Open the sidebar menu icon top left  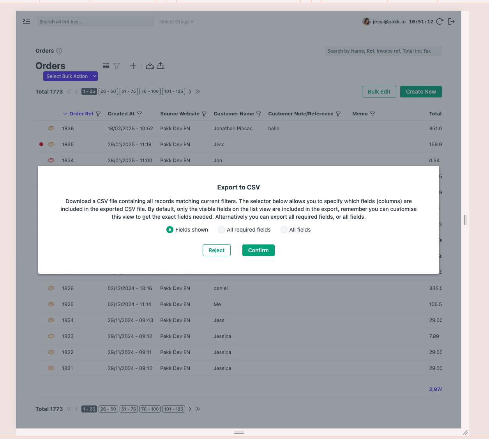pos(26,21)
